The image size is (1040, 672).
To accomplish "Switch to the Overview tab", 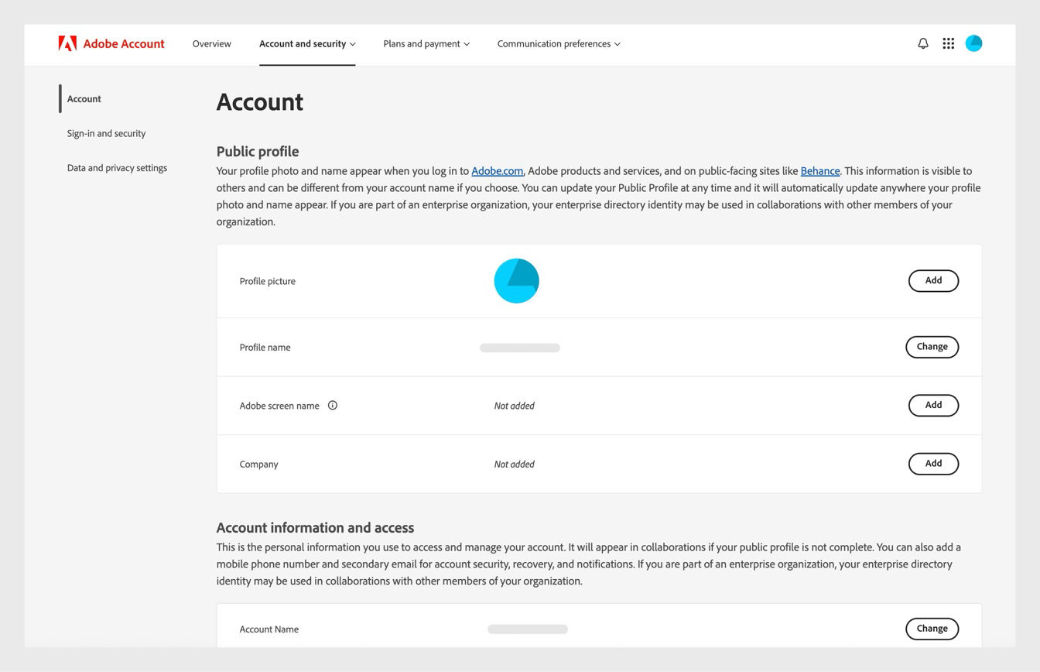I will pyautogui.click(x=211, y=44).
